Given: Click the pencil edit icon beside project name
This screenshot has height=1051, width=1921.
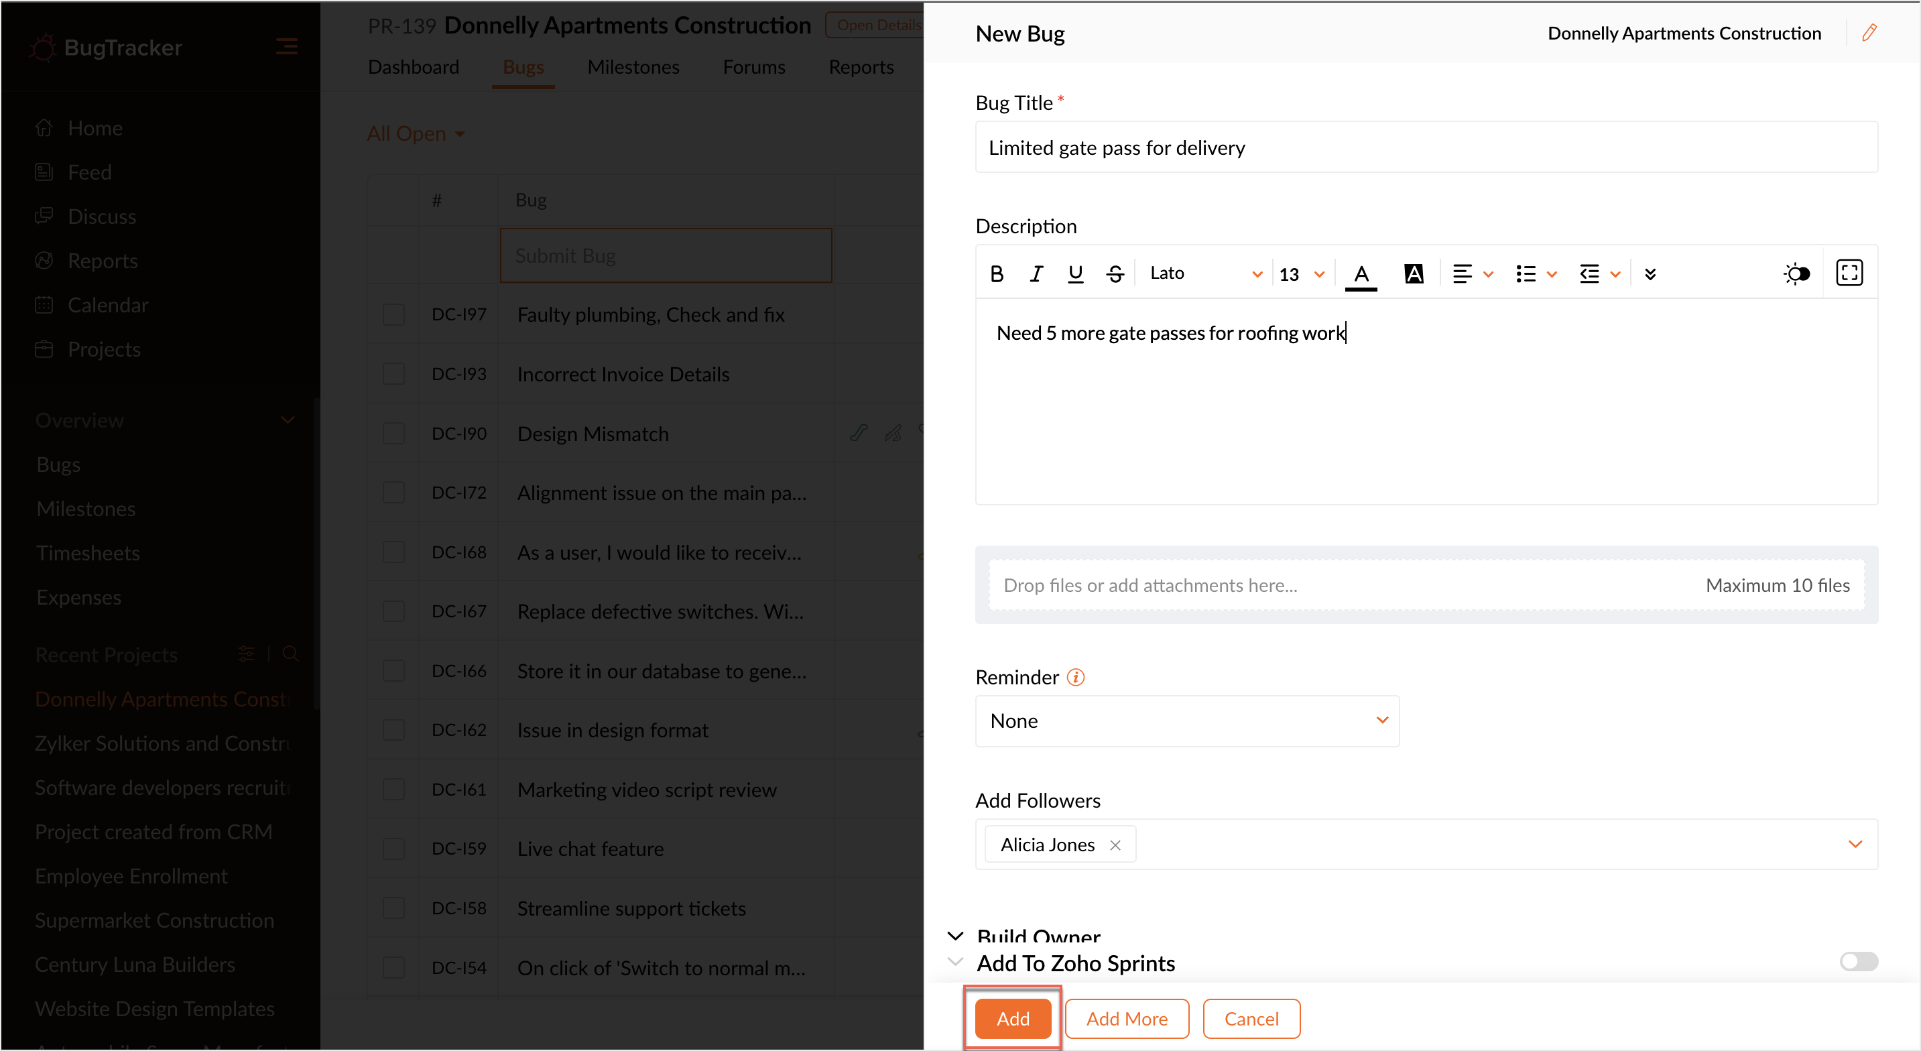Looking at the screenshot, I should (1869, 33).
